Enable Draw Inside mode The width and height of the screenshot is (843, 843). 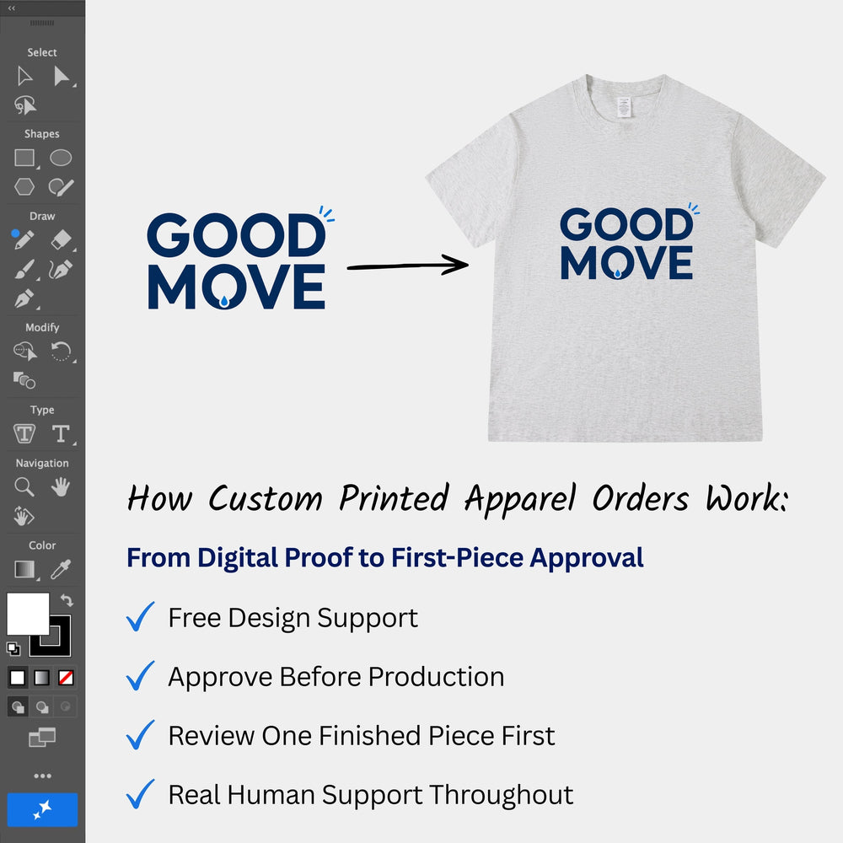66,707
